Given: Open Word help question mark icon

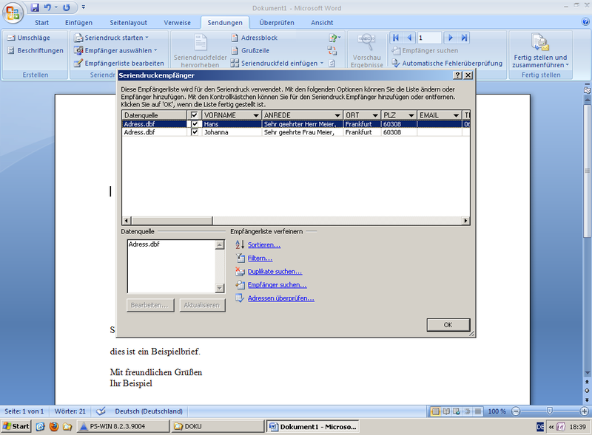Looking at the screenshot, I should (585, 22).
